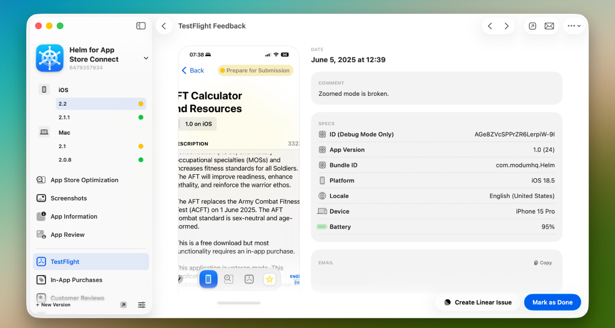
Task: Click the TestFlight propeller icon in preview bar
Action: click(249, 279)
